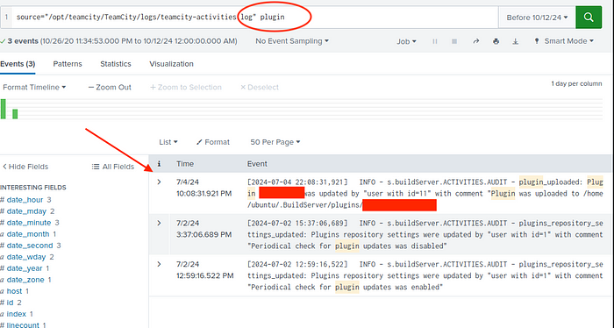The image size is (614, 328).
Task: Open the Job menu
Action: click(405, 41)
